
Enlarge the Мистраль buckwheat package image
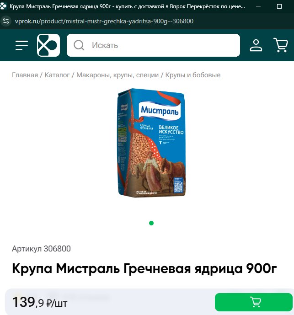(151, 143)
